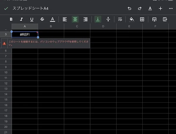
Task: Apply strikethrough formatting
Action: click(42, 19)
